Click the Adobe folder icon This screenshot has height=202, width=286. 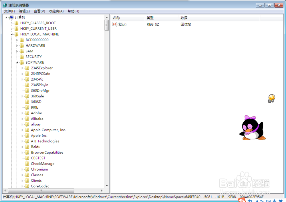(27, 113)
